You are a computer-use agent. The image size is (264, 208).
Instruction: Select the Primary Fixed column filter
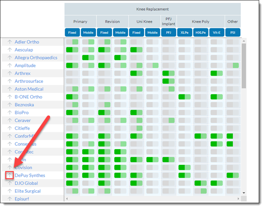click(x=72, y=33)
